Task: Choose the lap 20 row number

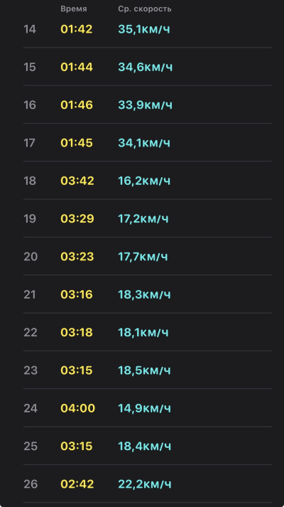Action: (31, 257)
